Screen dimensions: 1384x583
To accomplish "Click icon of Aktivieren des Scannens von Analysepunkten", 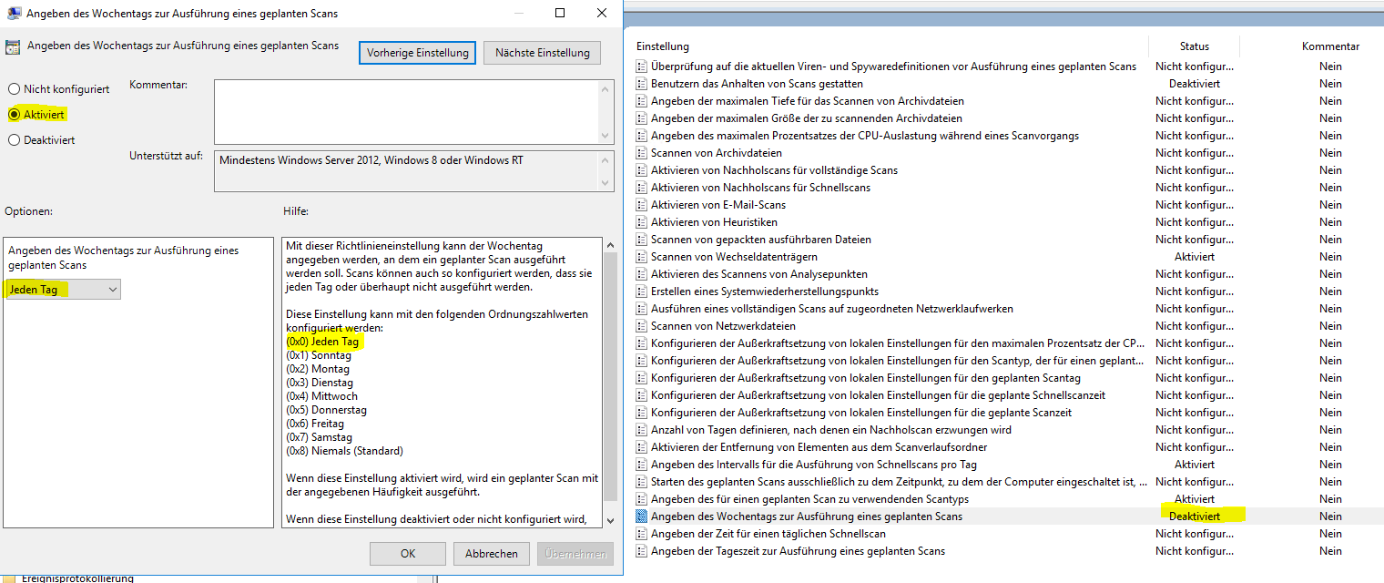I will point(641,274).
